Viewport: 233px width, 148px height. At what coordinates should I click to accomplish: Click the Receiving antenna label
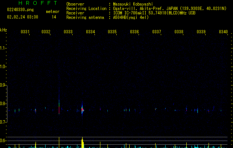coord(85,17)
